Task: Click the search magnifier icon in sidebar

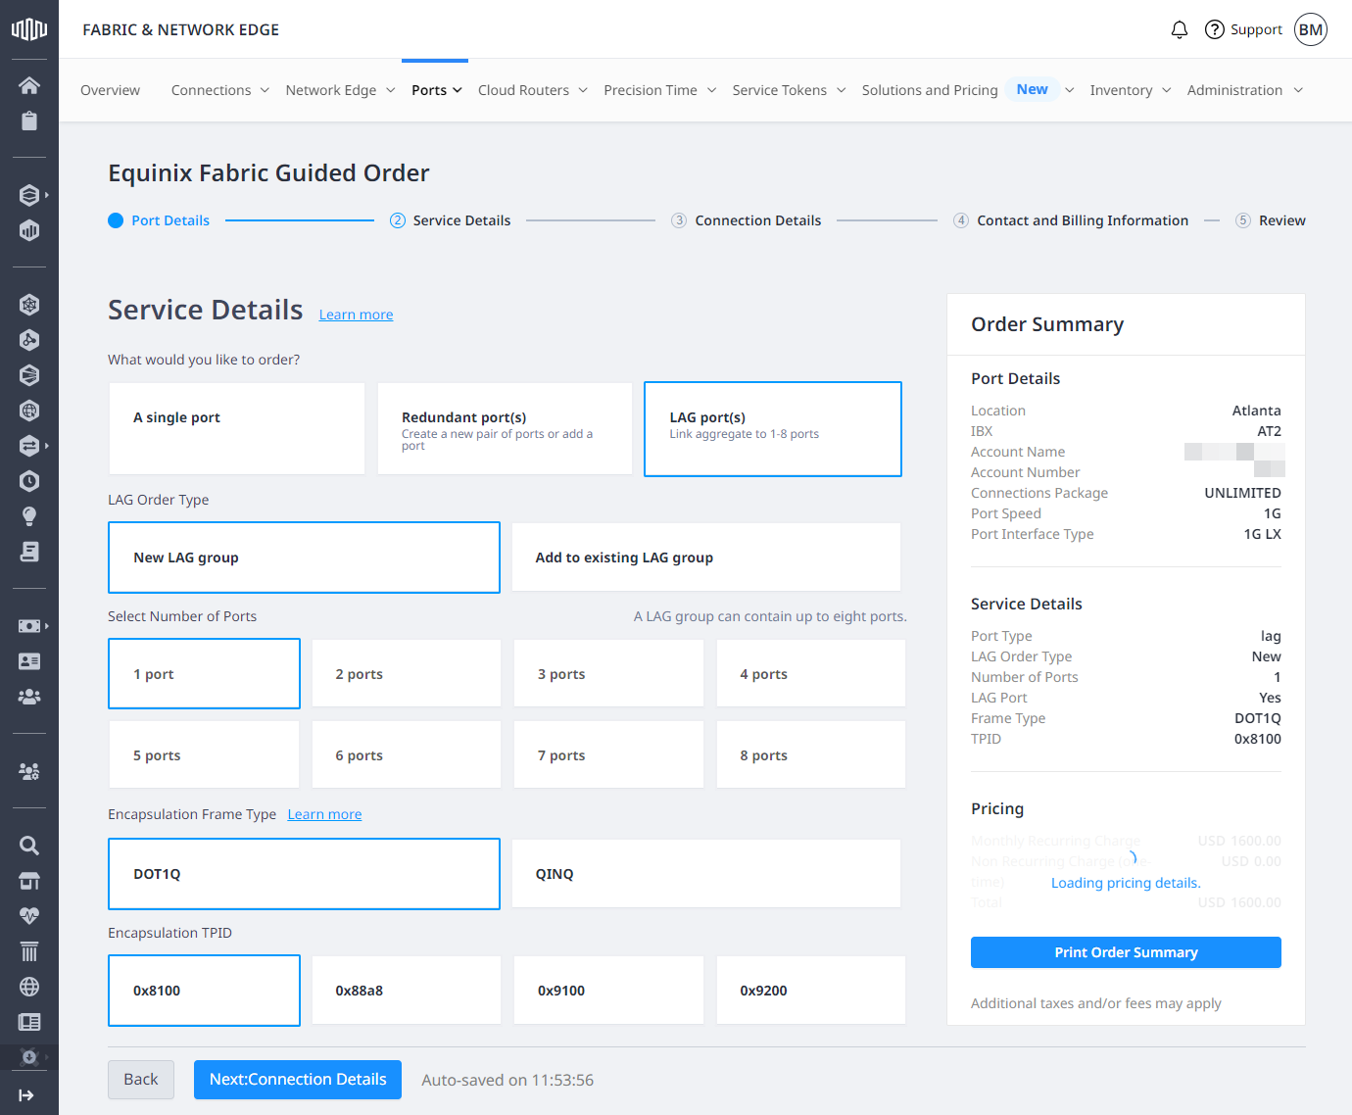Action: (29, 846)
